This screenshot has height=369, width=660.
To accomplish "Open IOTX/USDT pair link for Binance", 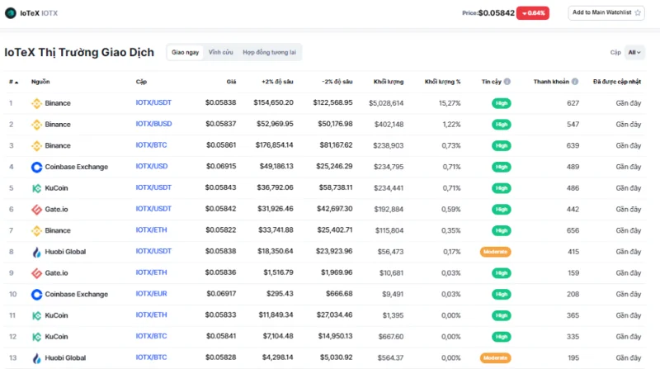I will tap(153, 102).
